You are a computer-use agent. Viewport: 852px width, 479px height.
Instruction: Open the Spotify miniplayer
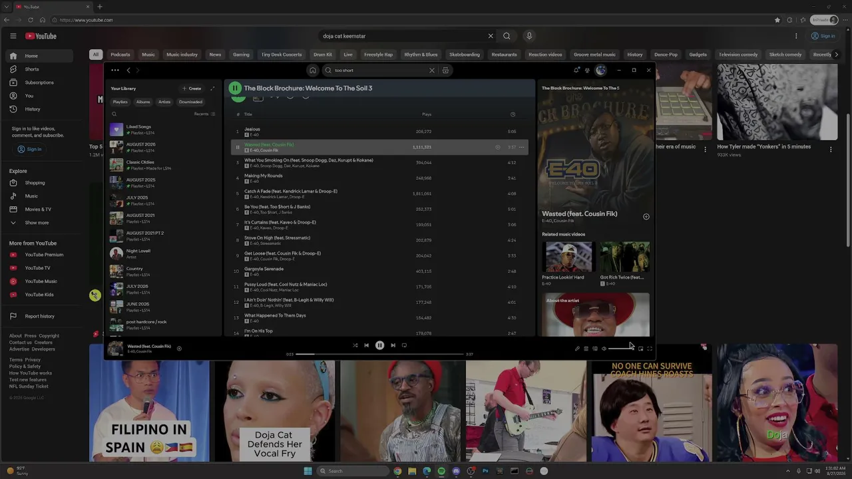(x=640, y=349)
